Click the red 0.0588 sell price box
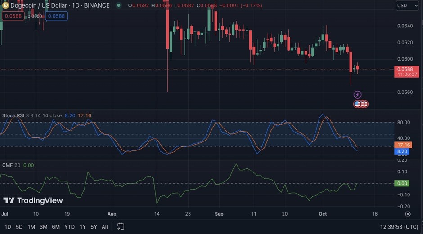Screen dimensions: 423x234 tap(13, 16)
